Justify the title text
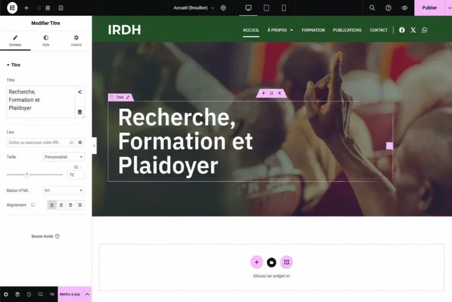This screenshot has height=302, width=452. (80, 205)
